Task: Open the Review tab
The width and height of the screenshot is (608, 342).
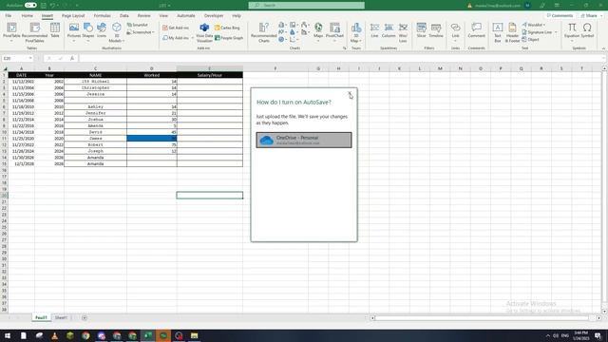Action: 143,16
